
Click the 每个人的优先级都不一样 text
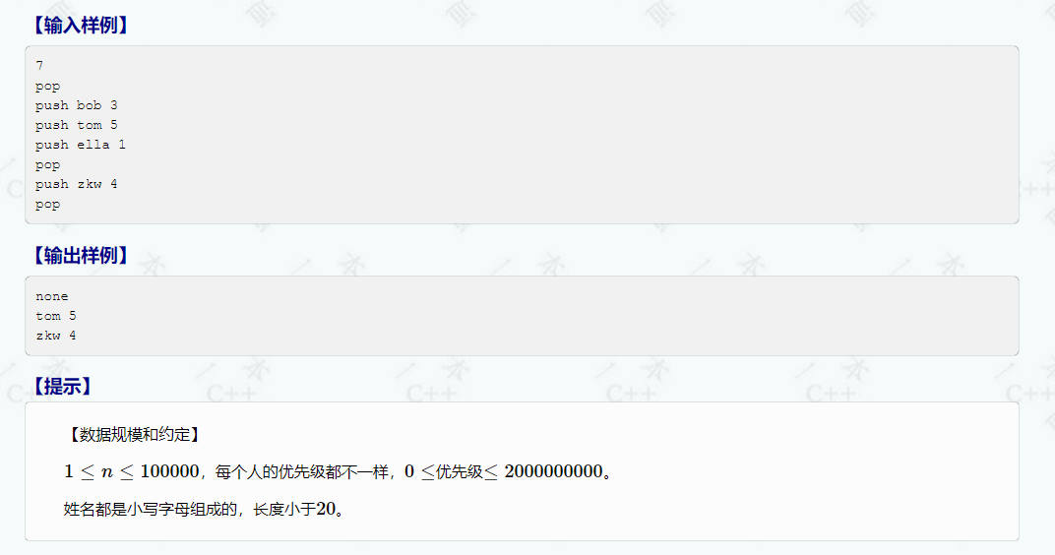pos(303,471)
